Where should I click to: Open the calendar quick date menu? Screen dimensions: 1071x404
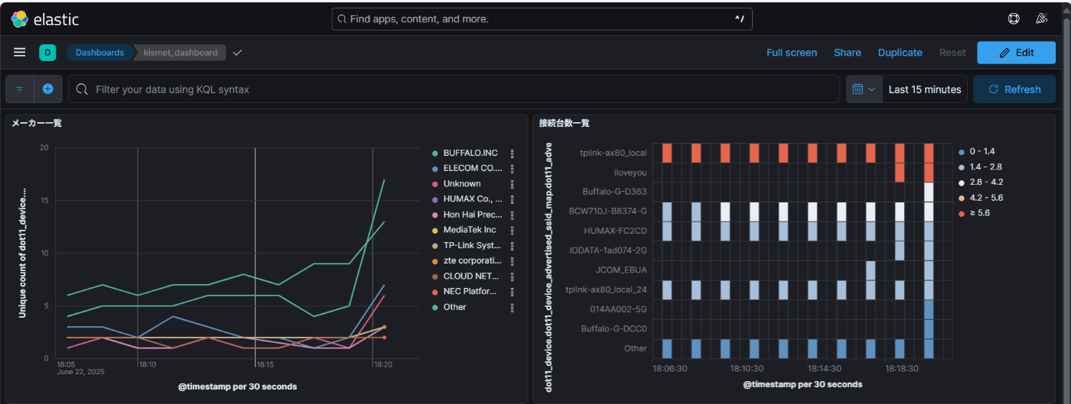864,89
